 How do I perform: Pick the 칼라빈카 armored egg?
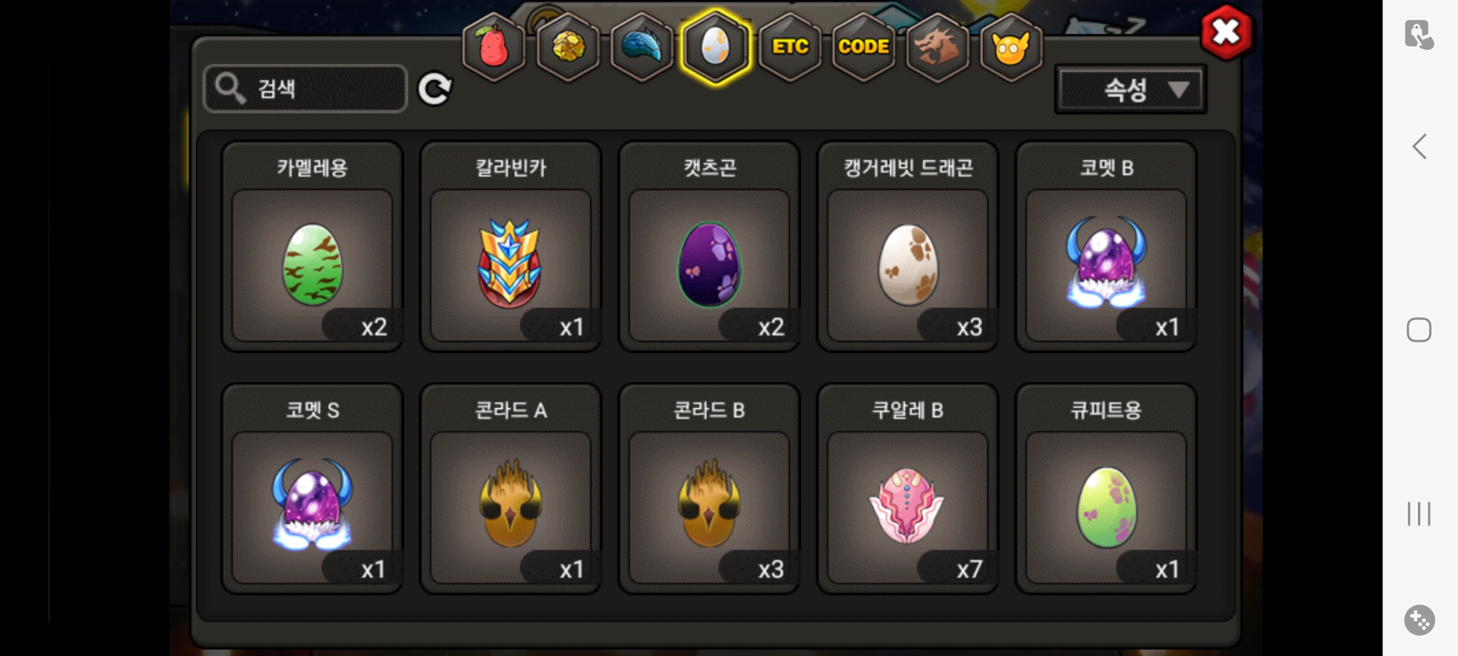coord(510,247)
